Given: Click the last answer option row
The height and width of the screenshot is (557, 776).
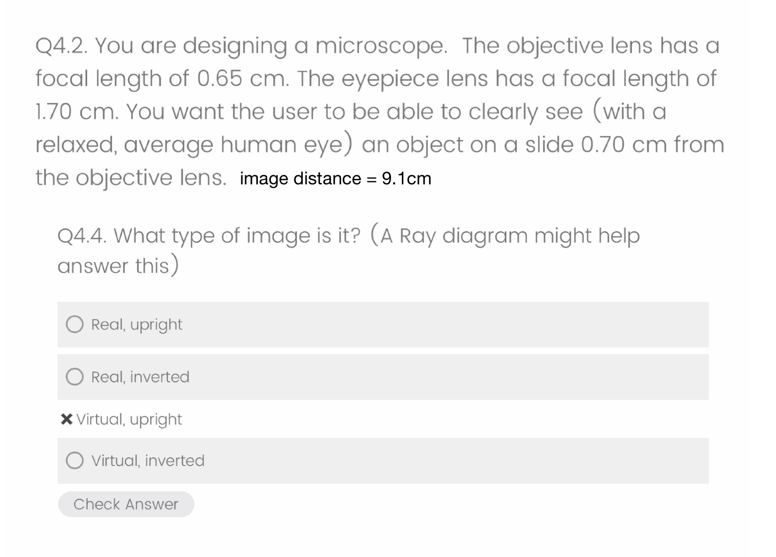Looking at the screenshot, I should (384, 459).
